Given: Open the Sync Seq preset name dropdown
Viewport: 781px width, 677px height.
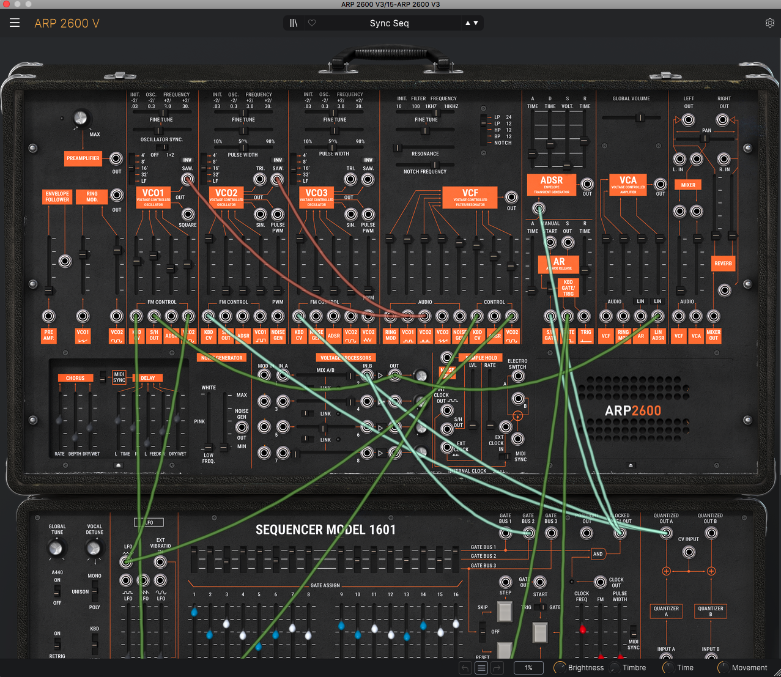Looking at the screenshot, I should click(389, 23).
